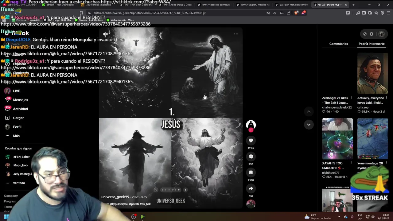Viewport: 393px width, 221px height.
Task: Open Perfil in the sidebar
Action: 13,127
